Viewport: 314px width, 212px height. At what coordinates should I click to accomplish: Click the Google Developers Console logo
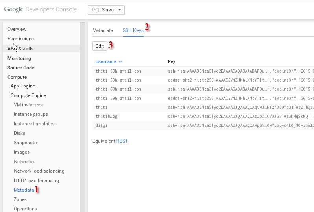pos(41,9)
